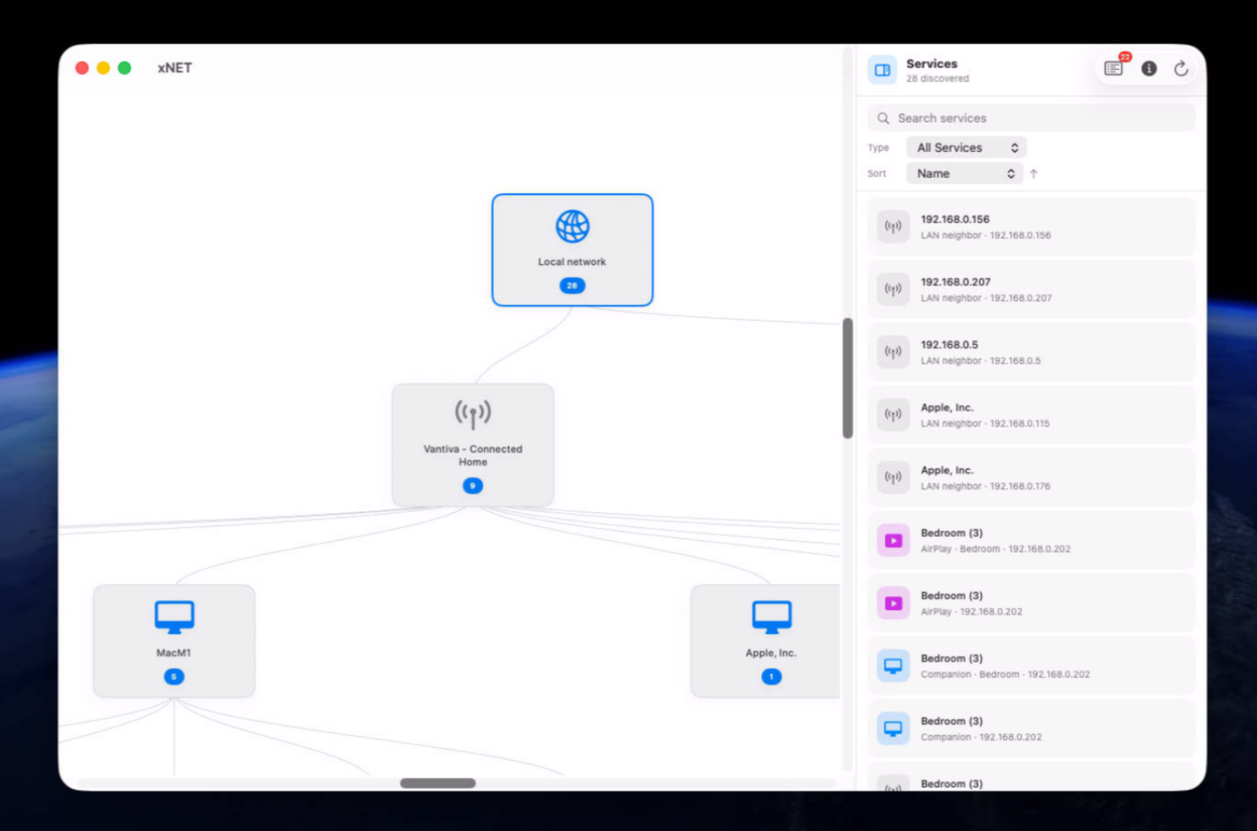Toggle the sort direction arrow
1257x831 pixels.
pos(1033,173)
